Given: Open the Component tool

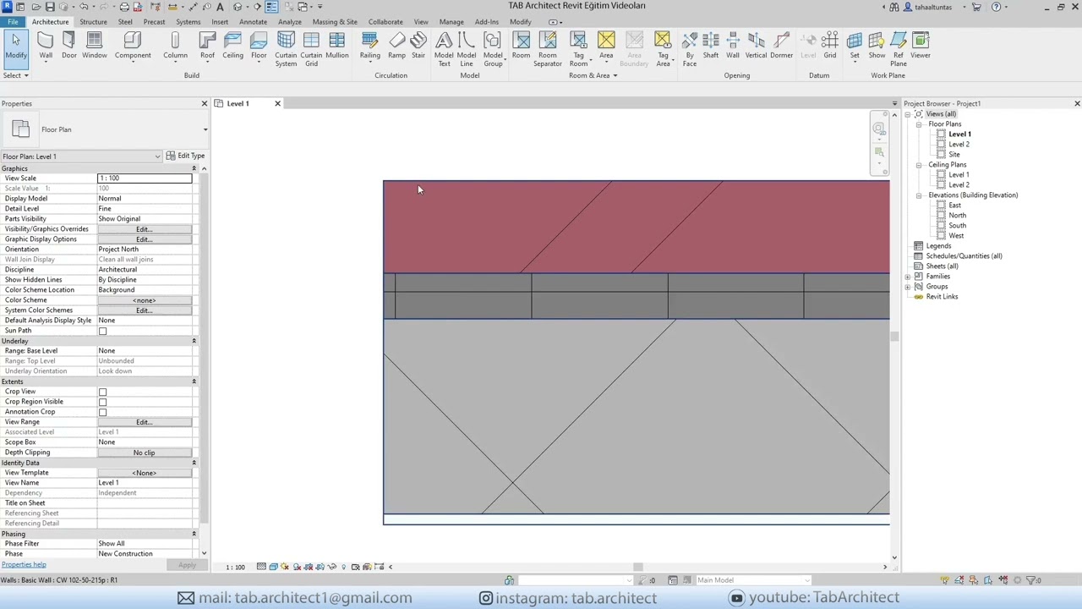Looking at the screenshot, I should pyautogui.click(x=133, y=46).
